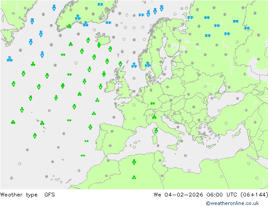The width and height of the screenshot is (268, 207).
Task: Select the gray dot just south of Sardinia
Action: (158, 146)
